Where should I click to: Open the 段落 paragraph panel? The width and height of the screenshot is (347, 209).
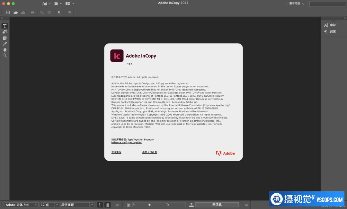(x=333, y=32)
